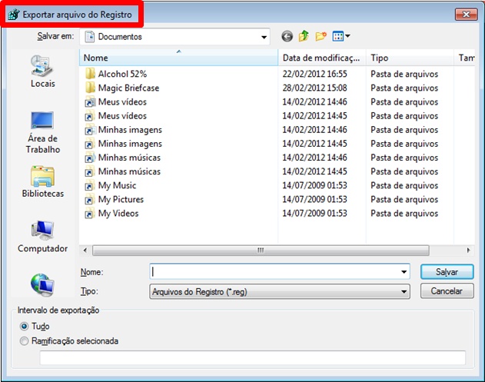Open the network globe location icon

coord(42,284)
